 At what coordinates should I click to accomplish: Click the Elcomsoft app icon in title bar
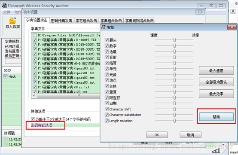4,6
